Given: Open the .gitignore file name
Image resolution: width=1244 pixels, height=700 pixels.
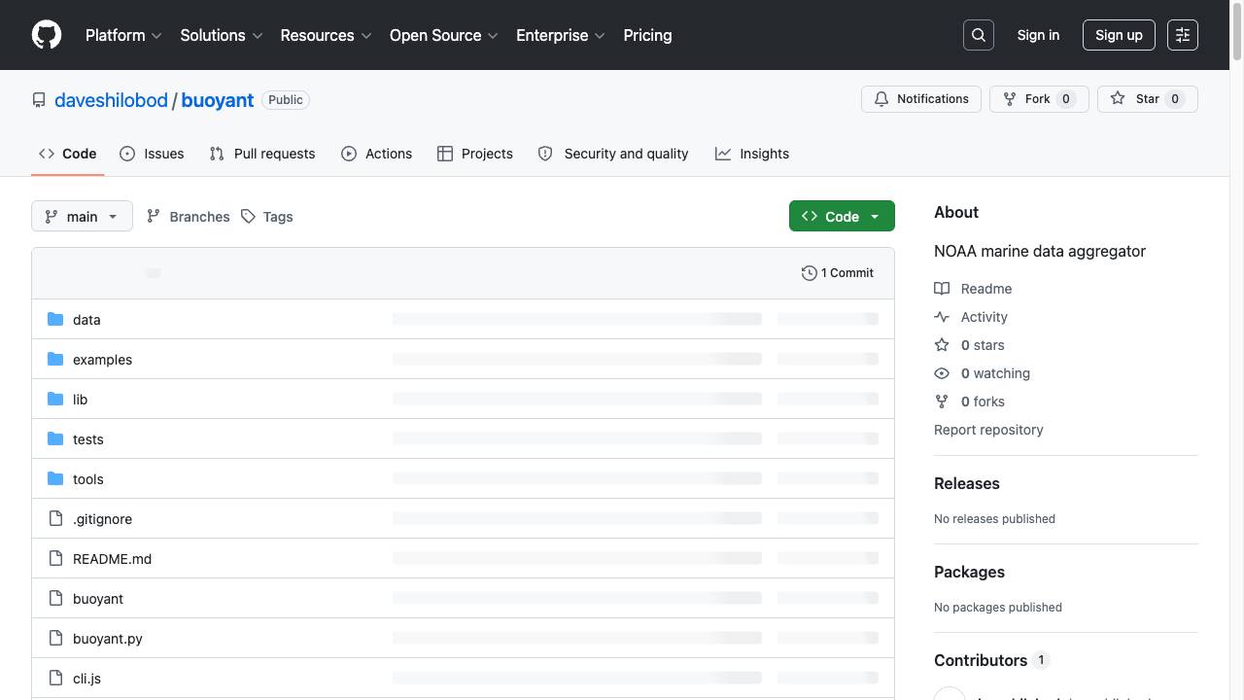Looking at the screenshot, I should (x=102, y=519).
